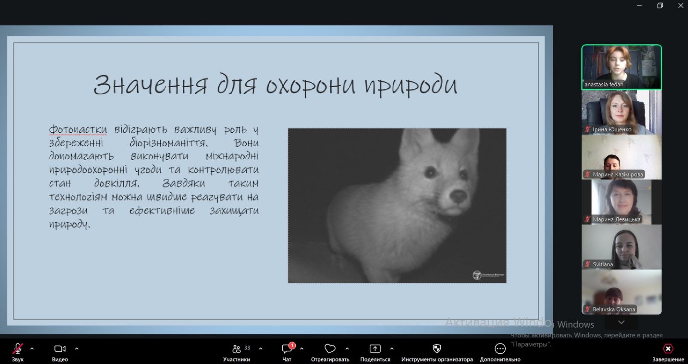Select Ірина Ющенко's video tile
688x364 pixels.
pos(621,112)
